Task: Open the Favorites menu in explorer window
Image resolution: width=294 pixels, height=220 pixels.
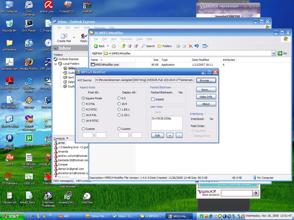Action: 126,39
